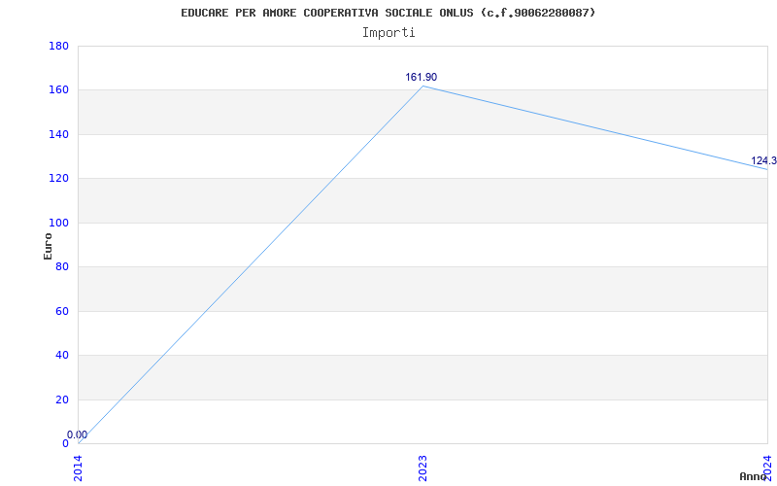Click the 0 y-axis tick label
This screenshot has width=777, height=486.
tap(65, 443)
